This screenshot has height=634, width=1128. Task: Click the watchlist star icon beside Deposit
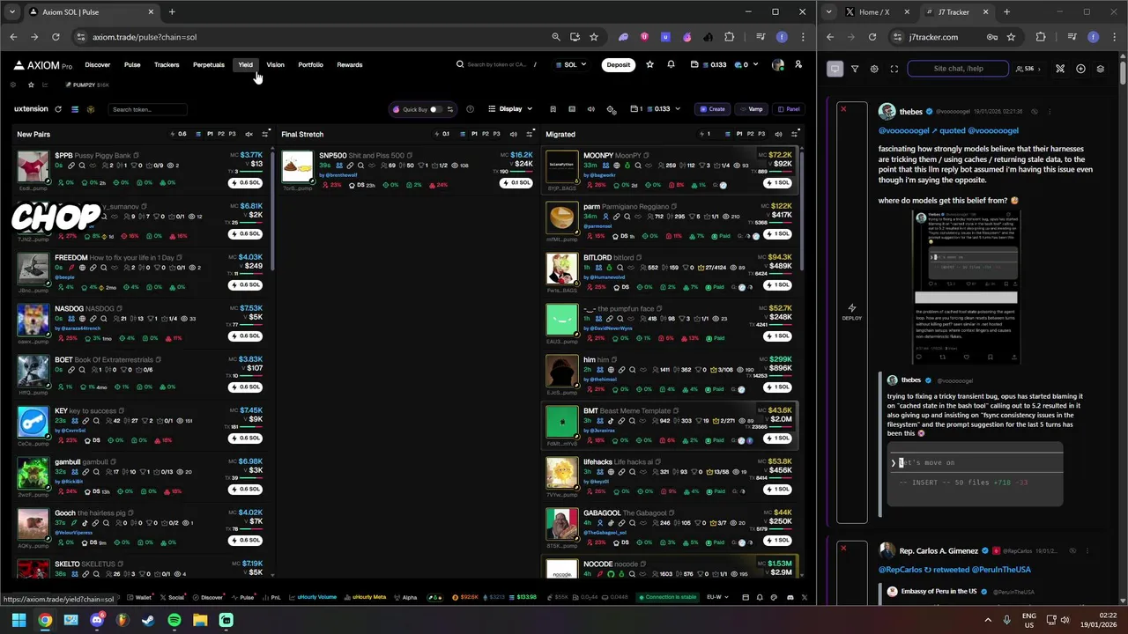click(x=649, y=64)
